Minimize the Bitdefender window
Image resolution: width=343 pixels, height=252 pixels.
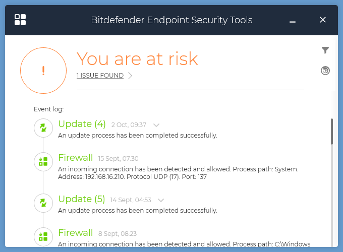(293, 21)
